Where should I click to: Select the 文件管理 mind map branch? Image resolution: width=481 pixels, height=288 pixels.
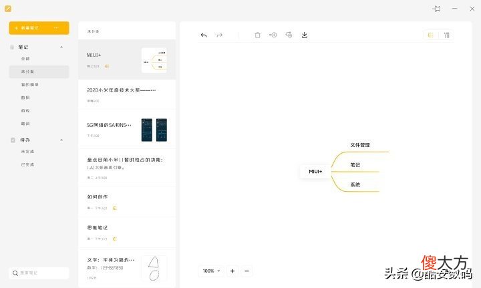click(360, 145)
